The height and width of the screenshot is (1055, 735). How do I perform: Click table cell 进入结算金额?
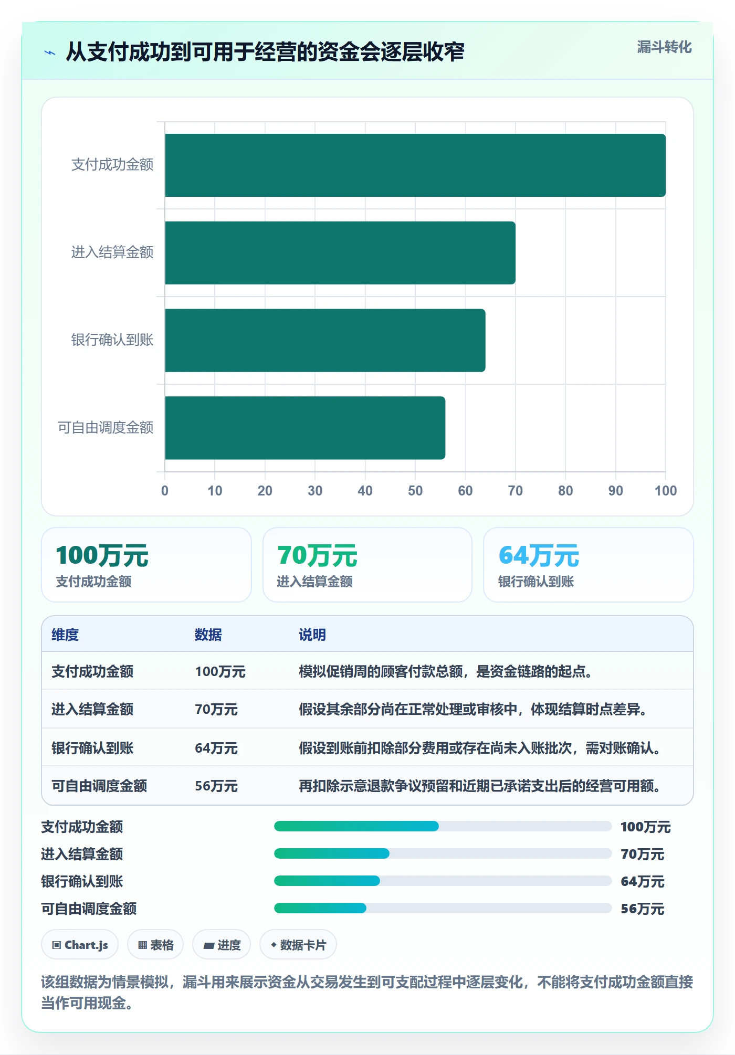tap(92, 709)
